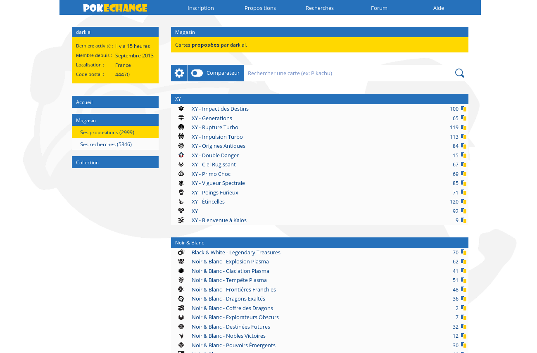Click the Legendary Treasures set symbol
Image resolution: width=537 pixels, height=353 pixels.
tap(181, 252)
